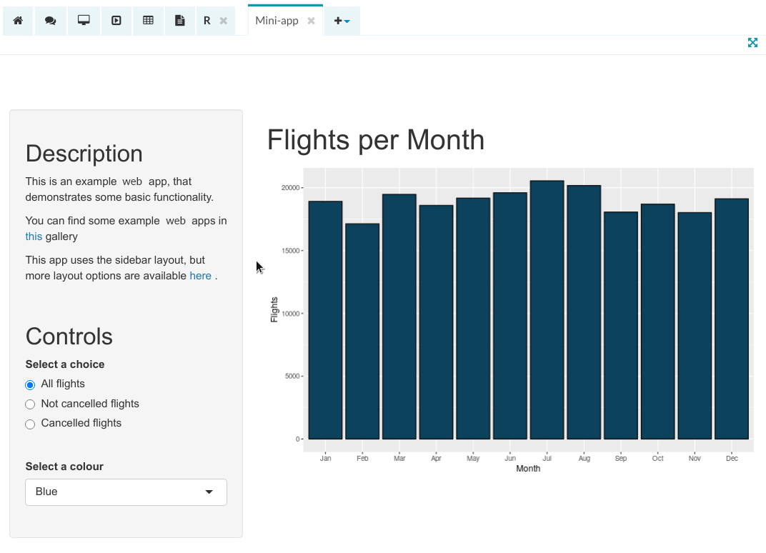Screen dimensions: 766x553
Task: Switch to the R tab
Action: point(207,21)
